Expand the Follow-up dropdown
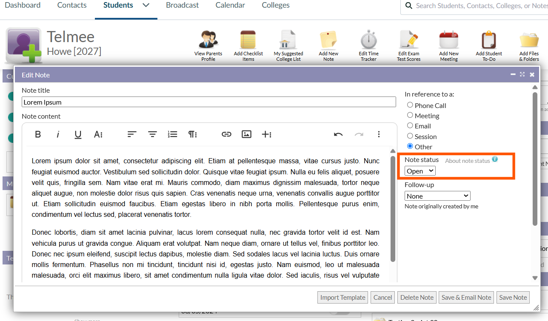548x321 pixels. (x=437, y=196)
